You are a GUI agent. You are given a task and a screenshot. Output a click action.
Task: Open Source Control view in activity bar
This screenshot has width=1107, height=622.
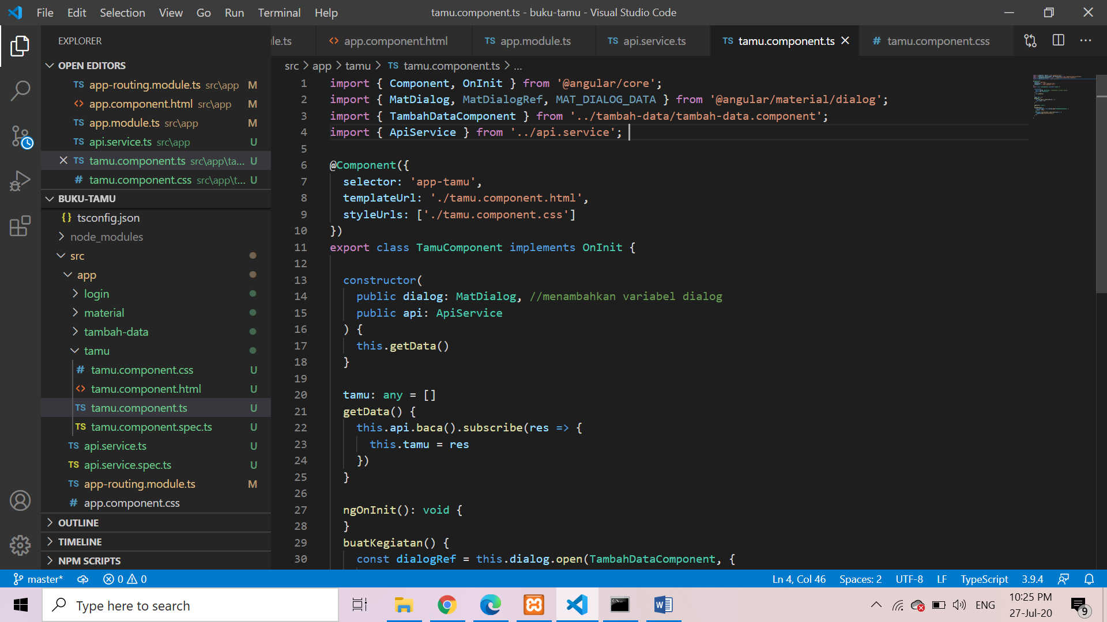(x=20, y=136)
